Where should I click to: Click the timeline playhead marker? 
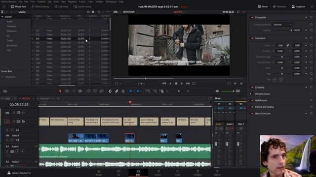coord(130,102)
